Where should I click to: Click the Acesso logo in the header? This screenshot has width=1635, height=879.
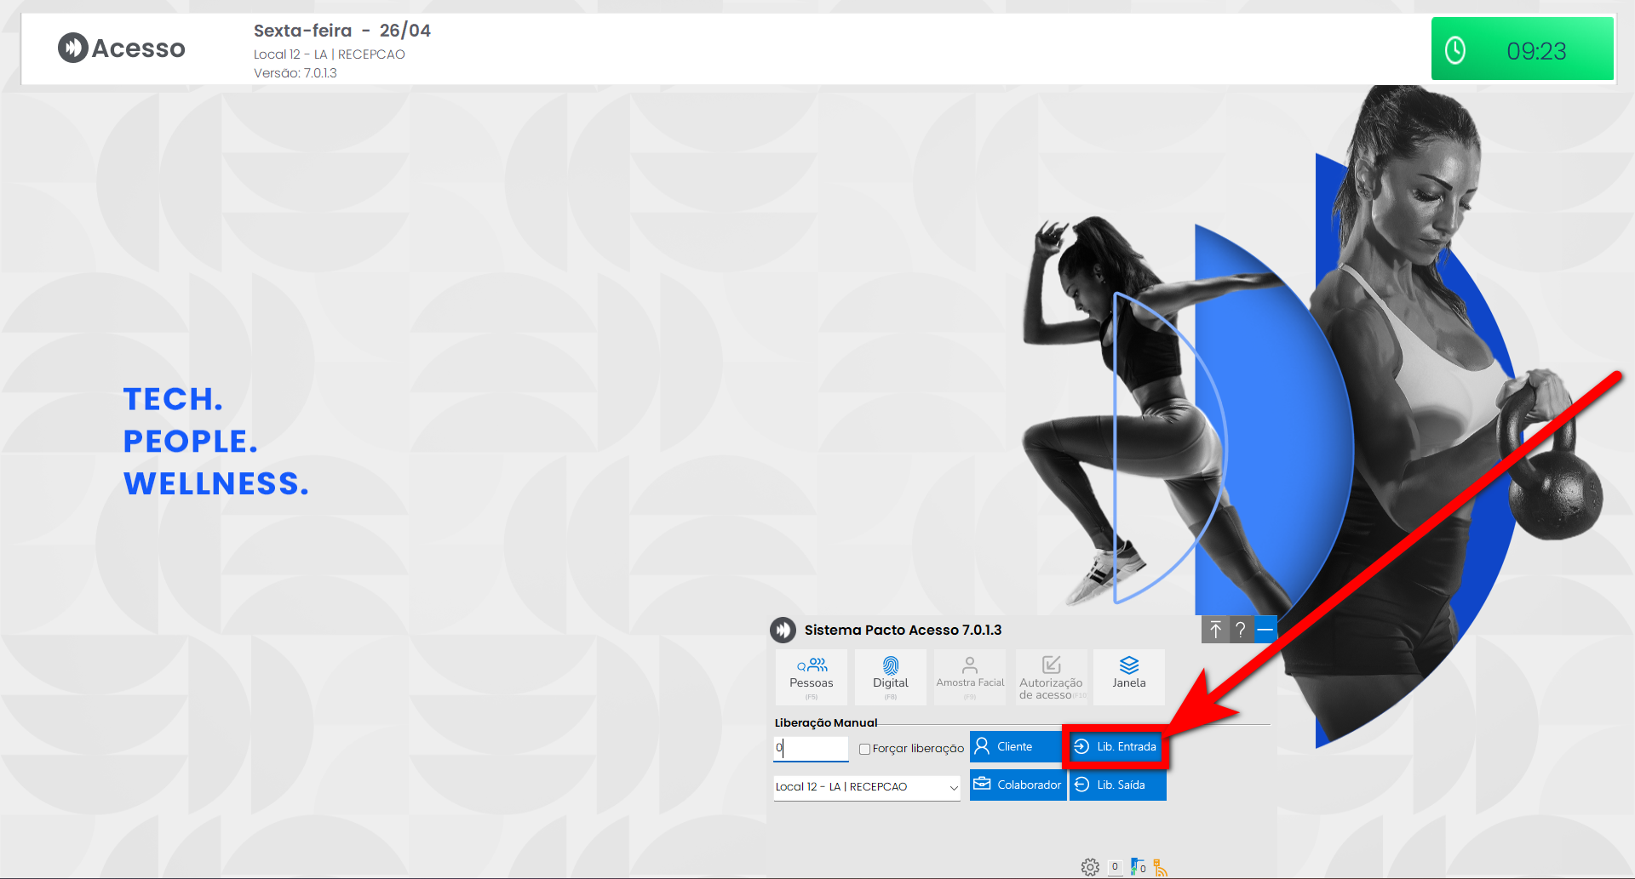click(122, 49)
